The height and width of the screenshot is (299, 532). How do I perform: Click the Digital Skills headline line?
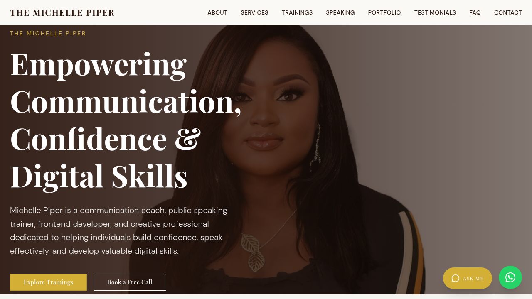click(99, 176)
